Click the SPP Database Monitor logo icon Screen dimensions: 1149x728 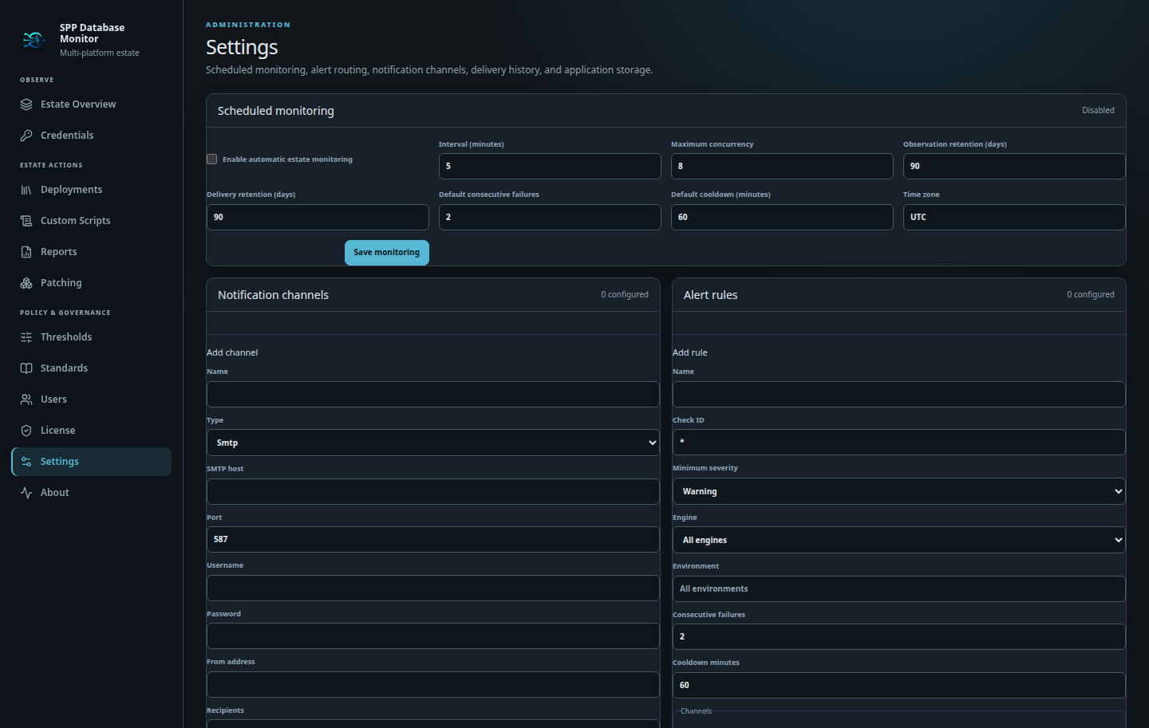[34, 39]
